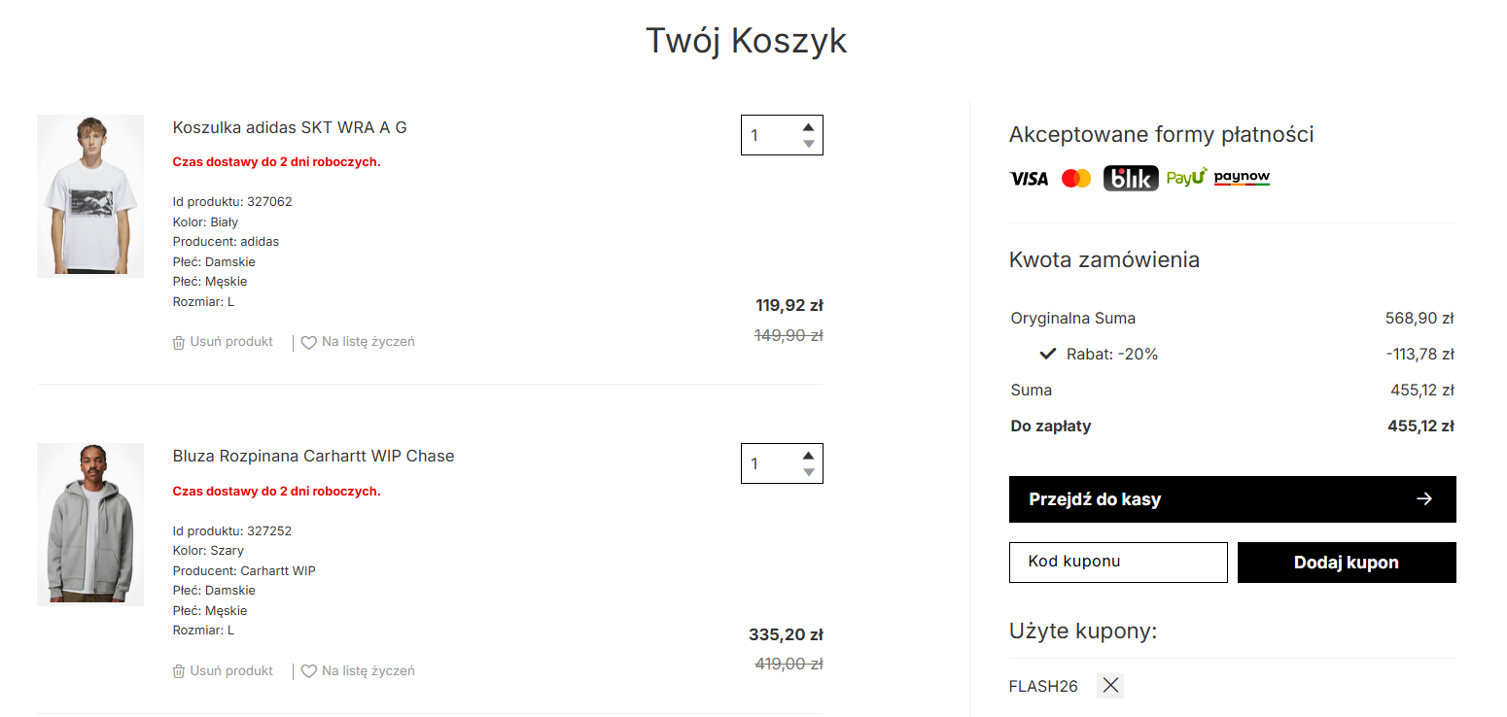Click trash icon for Carhartt hoodie

click(179, 671)
